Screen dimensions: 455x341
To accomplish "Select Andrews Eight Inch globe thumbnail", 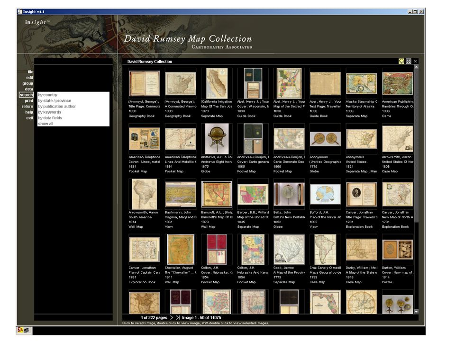I will coord(217,139).
